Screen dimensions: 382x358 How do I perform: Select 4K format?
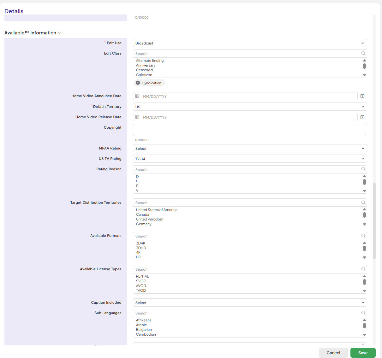point(138,253)
